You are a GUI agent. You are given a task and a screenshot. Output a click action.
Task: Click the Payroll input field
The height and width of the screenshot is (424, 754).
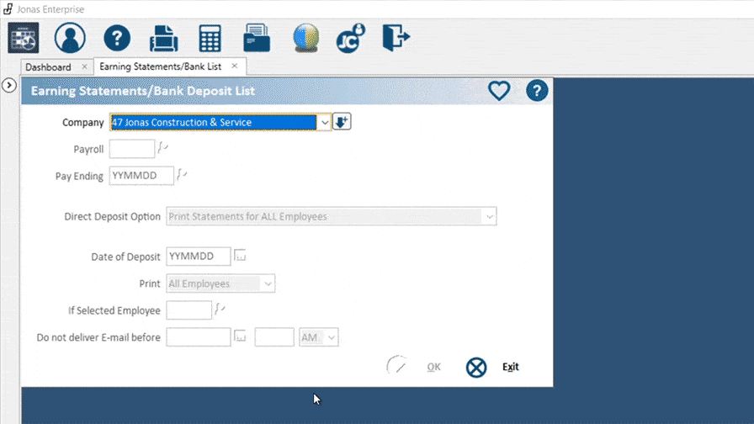tap(132, 149)
